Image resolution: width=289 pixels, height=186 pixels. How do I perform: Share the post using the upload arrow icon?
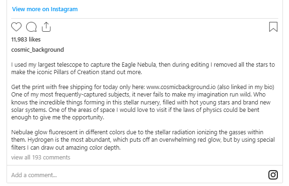point(46,27)
